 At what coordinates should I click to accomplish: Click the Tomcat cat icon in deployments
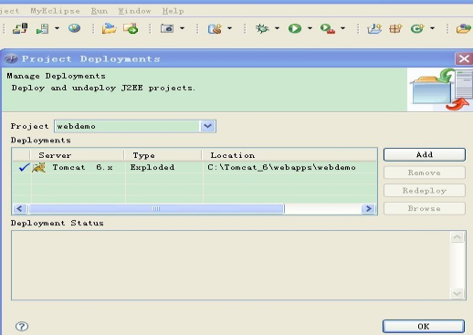pyautogui.click(x=39, y=167)
